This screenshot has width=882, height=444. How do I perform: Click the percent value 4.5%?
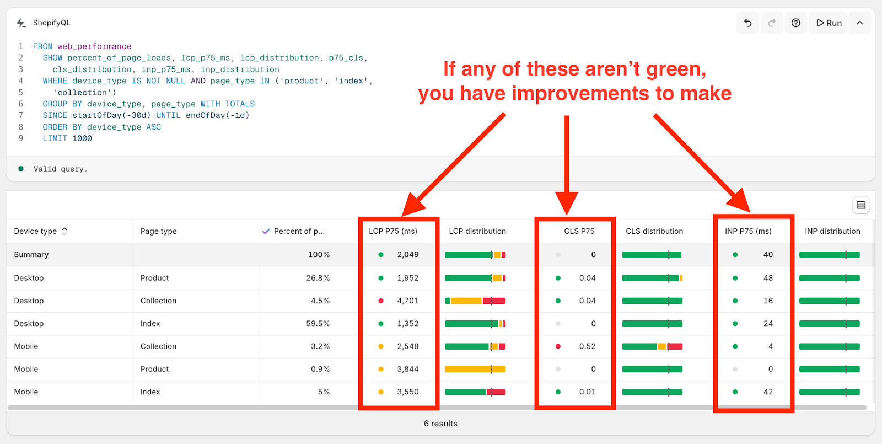[x=320, y=301]
